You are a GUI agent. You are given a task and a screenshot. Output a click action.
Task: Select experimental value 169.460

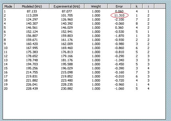(67, 48)
